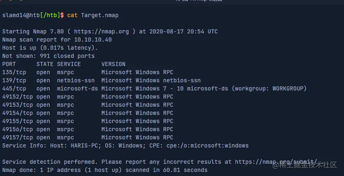Click the Juejin watermark logo icon
This screenshot has width=344, height=176.
(x=278, y=165)
